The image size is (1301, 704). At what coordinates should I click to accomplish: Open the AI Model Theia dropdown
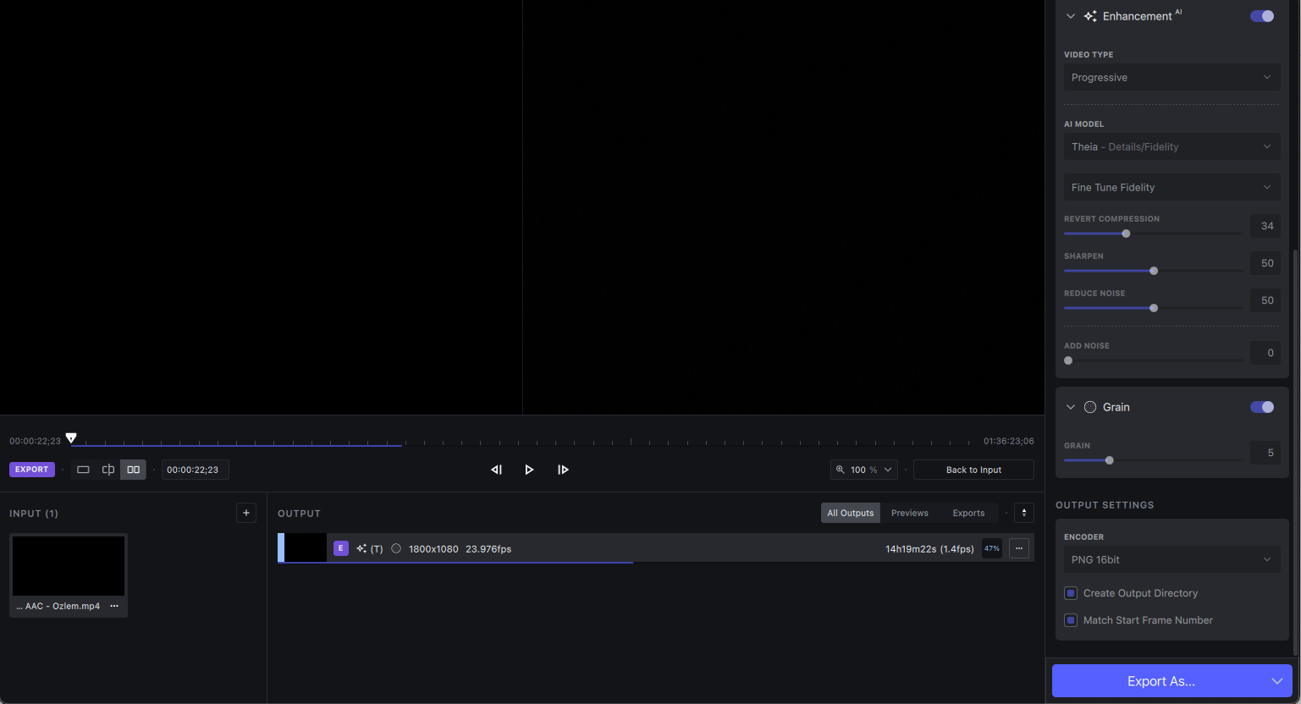tap(1171, 146)
